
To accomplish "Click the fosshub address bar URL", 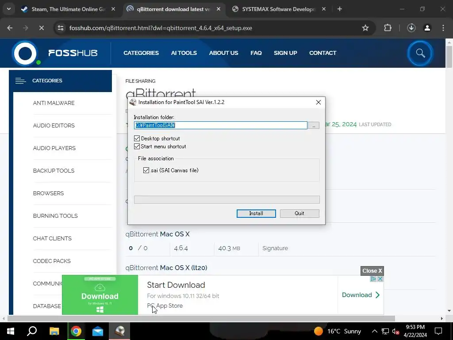I will coord(161,28).
